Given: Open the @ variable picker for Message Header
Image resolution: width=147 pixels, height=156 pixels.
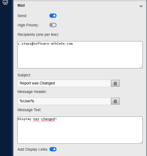Looking at the screenshot, I should pos(115,101).
